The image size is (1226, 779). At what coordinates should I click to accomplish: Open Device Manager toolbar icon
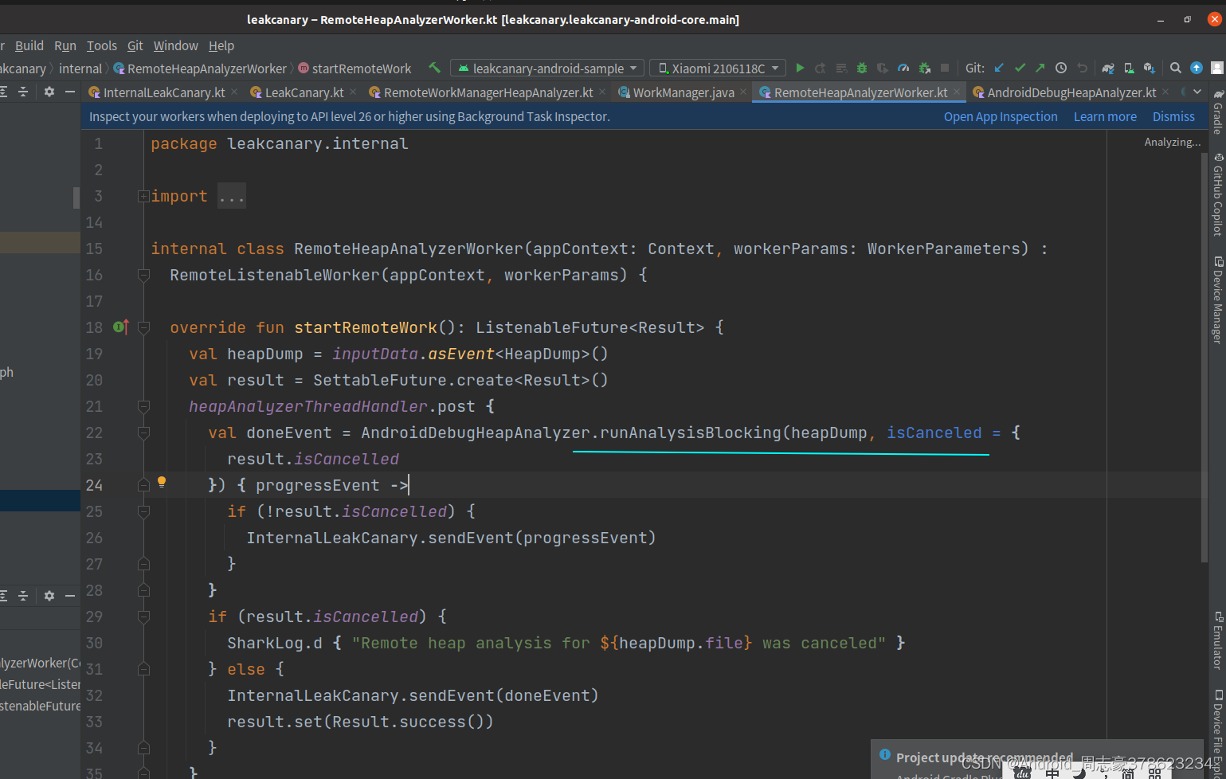(1129, 69)
